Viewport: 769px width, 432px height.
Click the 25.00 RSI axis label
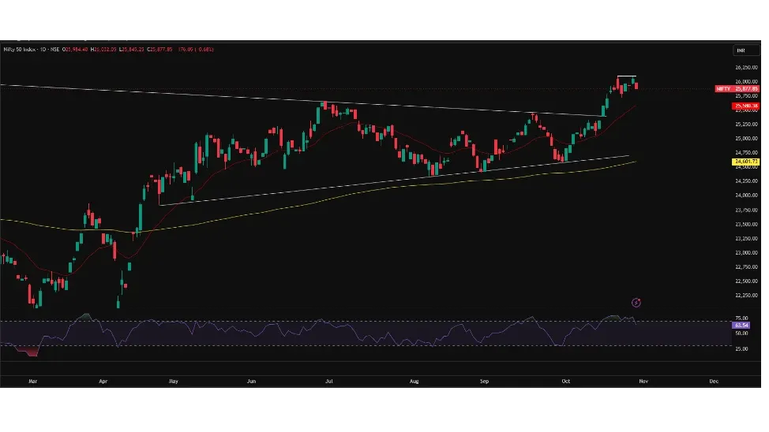(x=741, y=349)
